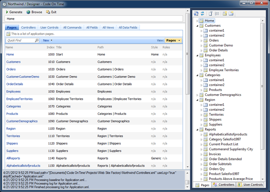The image size is (270, 192).
Task: Click the blue refresh arrows icon
Action: [x=202, y=13]
